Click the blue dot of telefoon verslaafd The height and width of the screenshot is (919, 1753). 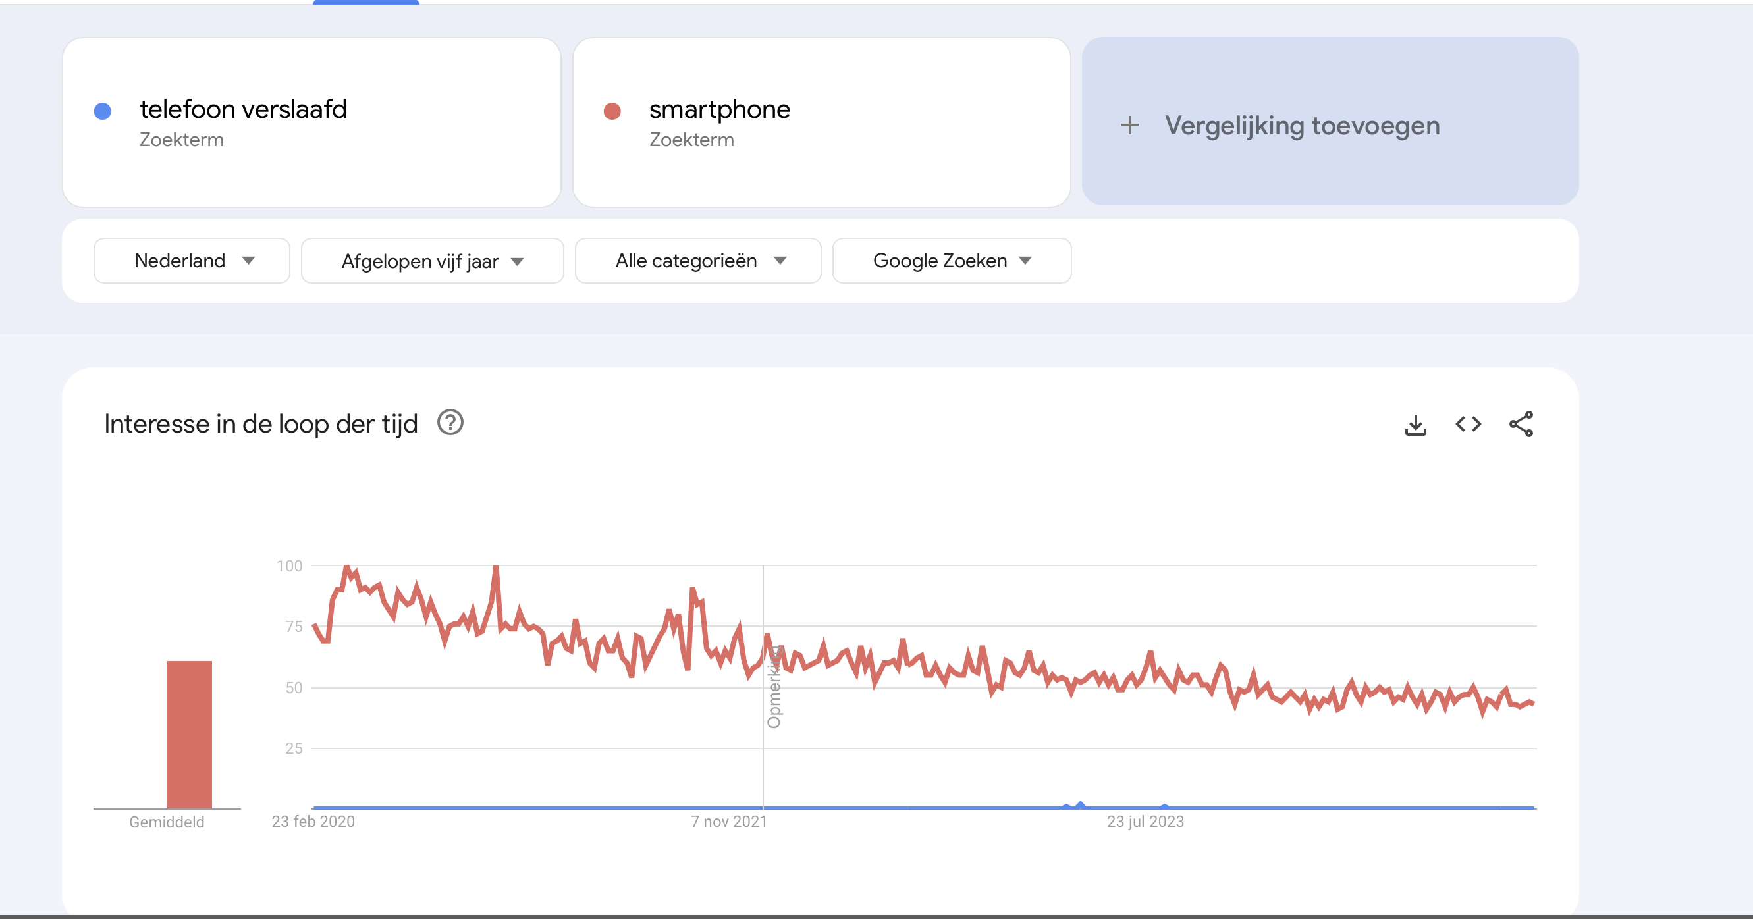tap(103, 111)
